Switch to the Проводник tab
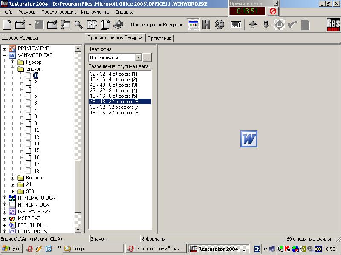Image resolution: width=341 pixels, height=255 pixels. pos(159,38)
